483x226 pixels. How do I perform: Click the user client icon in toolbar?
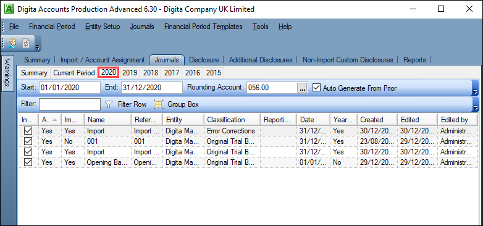(x=12, y=43)
